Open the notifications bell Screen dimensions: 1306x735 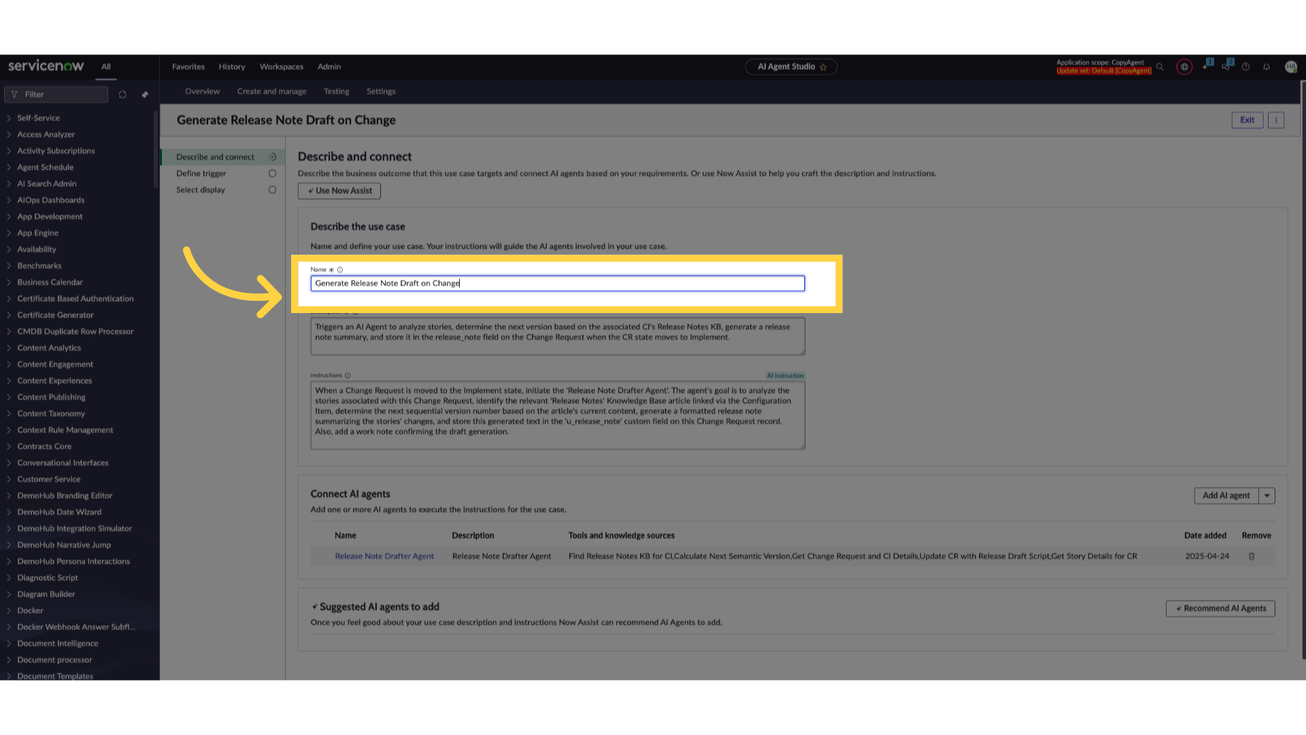pos(1267,67)
